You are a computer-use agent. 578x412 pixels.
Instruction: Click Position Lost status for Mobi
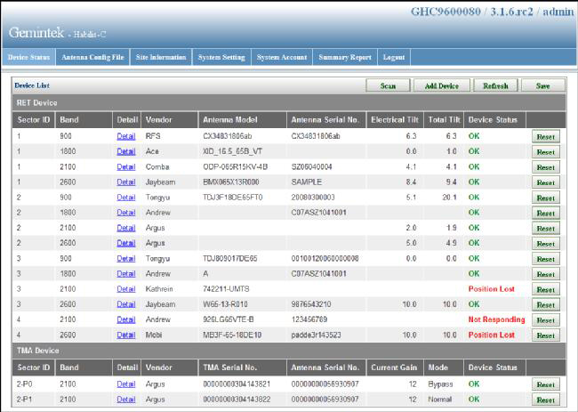point(492,335)
